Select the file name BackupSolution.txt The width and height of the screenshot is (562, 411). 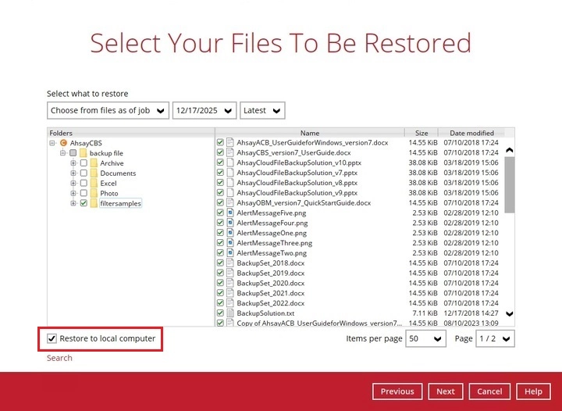[x=265, y=313]
